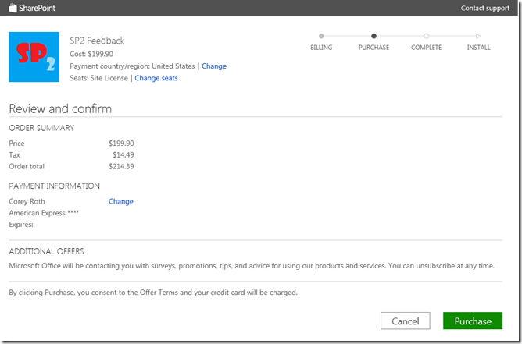The height and width of the screenshot is (344, 522).
Task: Click the INSTALL step label
Action: [x=478, y=48]
